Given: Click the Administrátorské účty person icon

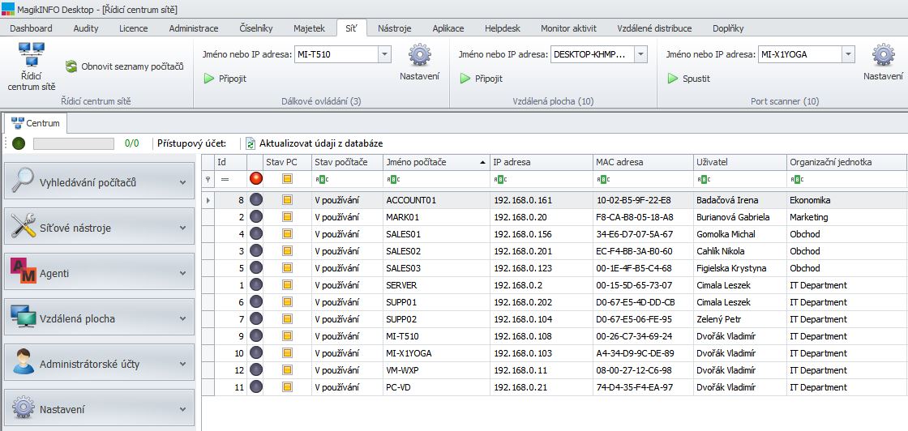Looking at the screenshot, I should (24, 363).
